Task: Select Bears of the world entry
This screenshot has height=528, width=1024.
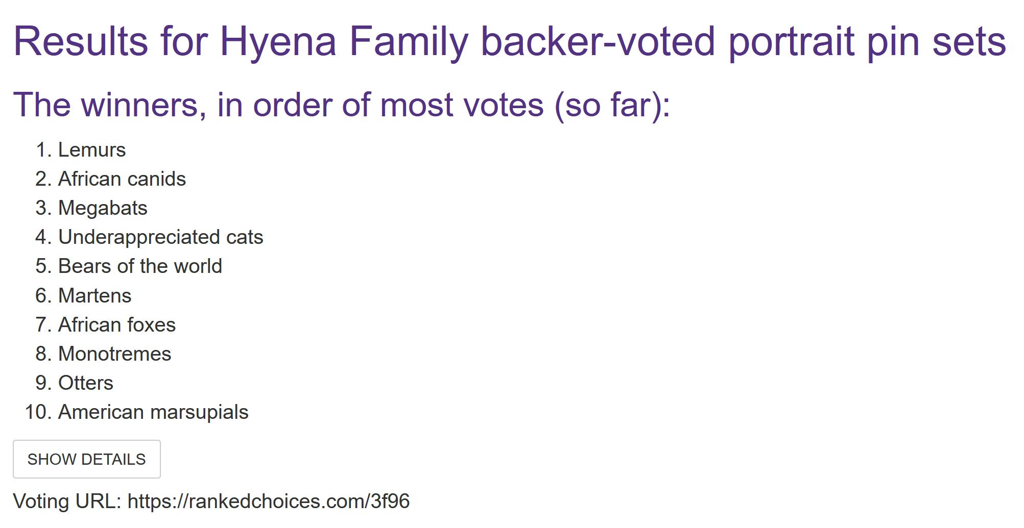Action: (140, 266)
